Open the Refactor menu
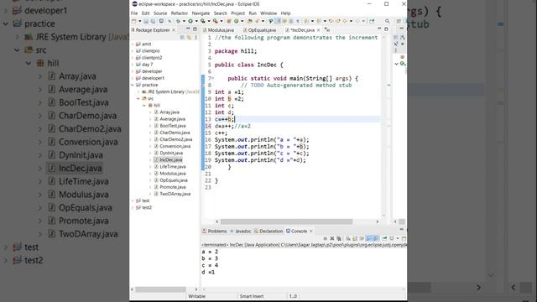This screenshot has height=302, width=537. (x=180, y=13)
